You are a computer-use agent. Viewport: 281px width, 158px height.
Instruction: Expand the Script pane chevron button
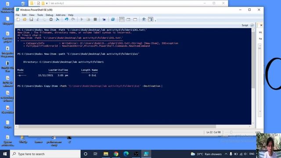click(x=252, y=25)
